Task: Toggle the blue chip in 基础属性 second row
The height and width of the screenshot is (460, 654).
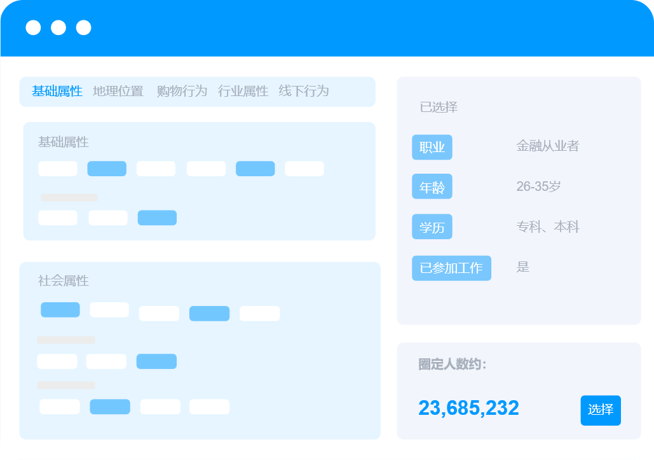Action: tap(157, 218)
